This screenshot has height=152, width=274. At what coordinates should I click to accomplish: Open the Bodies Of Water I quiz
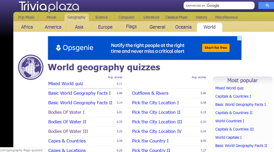[66, 112]
